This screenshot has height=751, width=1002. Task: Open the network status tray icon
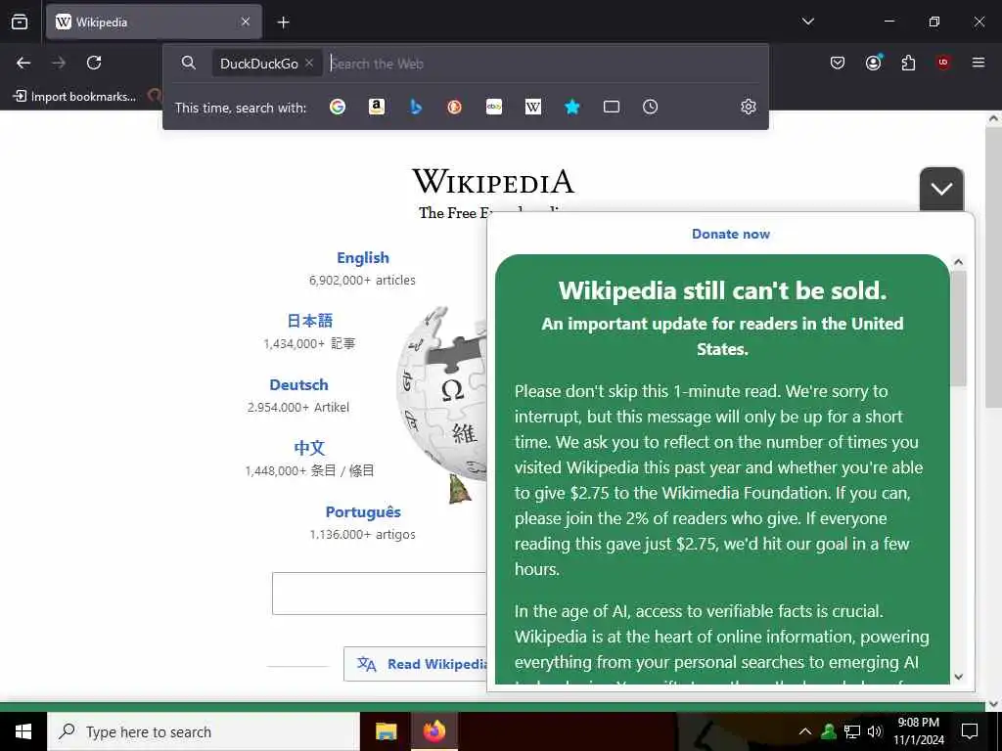pos(852,731)
